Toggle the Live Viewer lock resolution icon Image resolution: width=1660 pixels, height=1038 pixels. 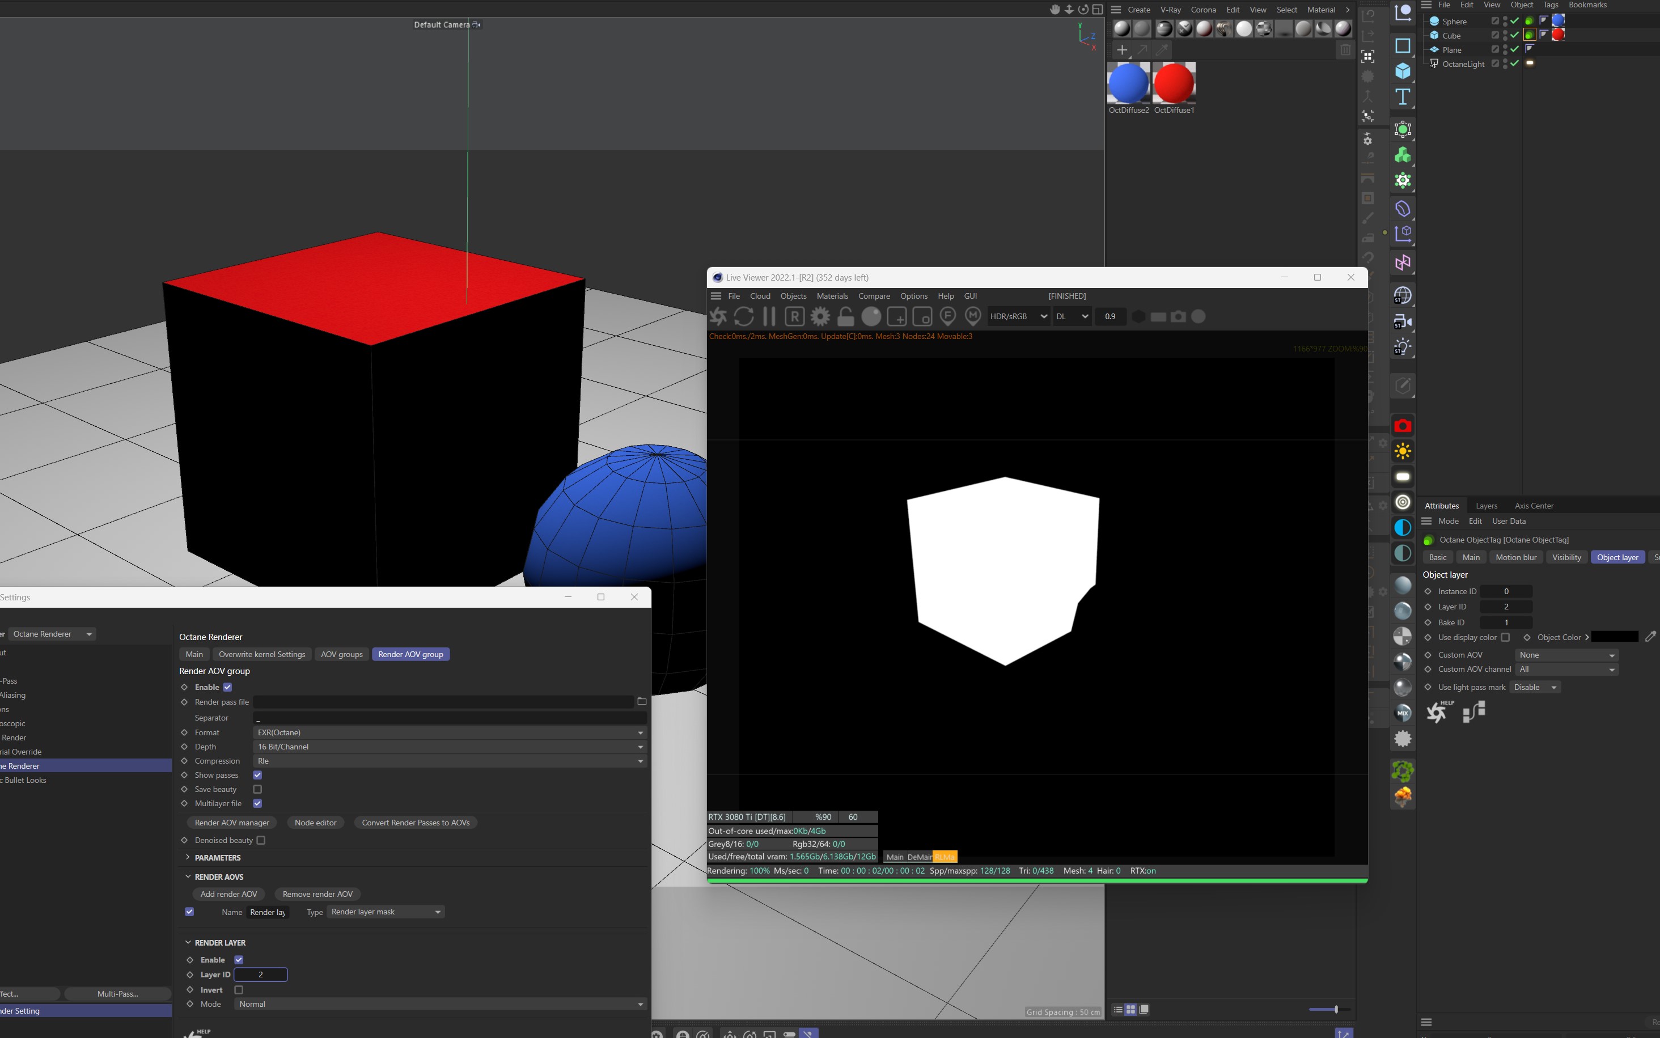click(x=846, y=316)
